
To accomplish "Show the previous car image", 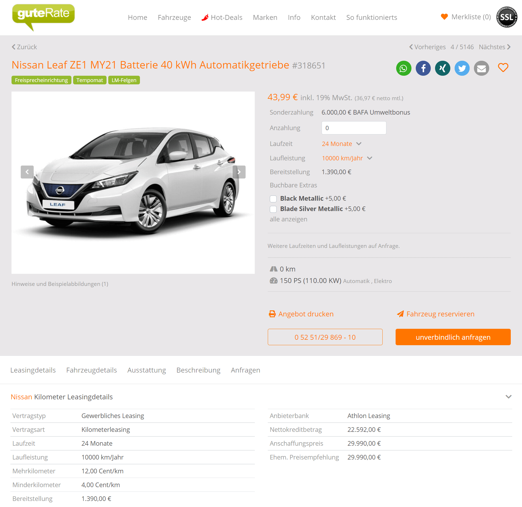I will tap(27, 172).
